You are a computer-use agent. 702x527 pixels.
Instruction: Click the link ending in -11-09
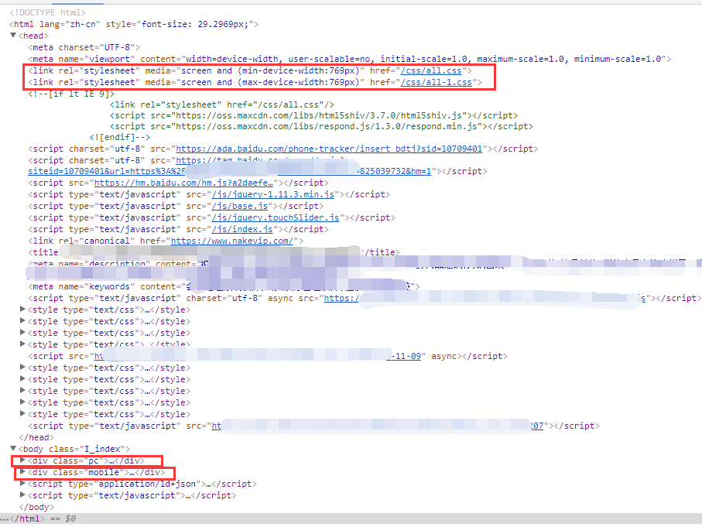tap(405, 356)
